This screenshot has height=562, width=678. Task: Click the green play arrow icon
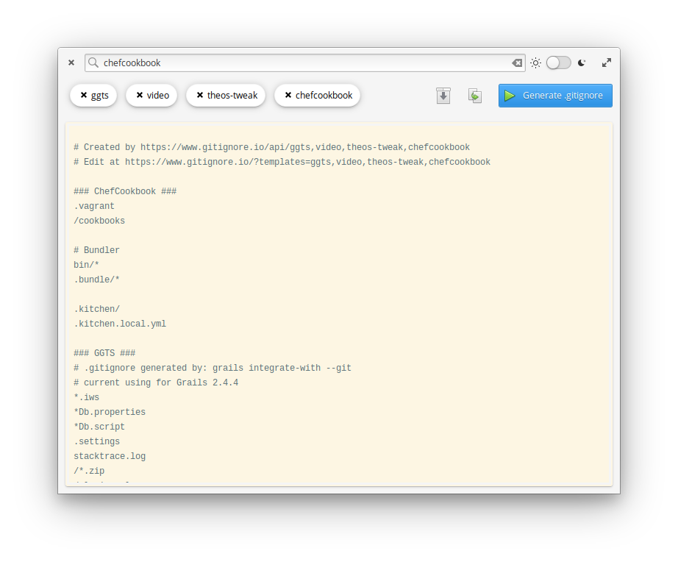point(510,96)
